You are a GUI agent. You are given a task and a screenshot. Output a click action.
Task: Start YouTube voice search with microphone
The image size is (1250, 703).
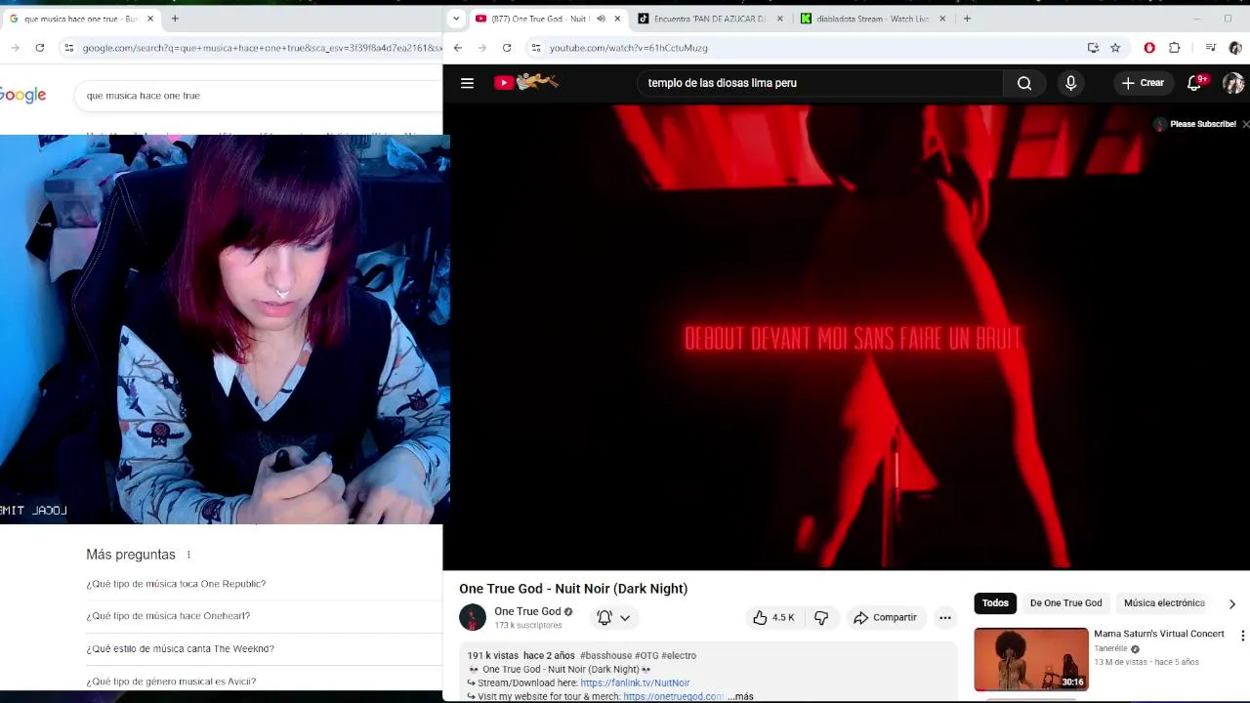(1070, 83)
